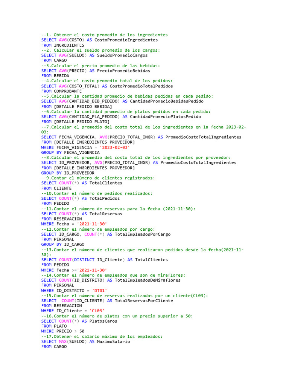
Task: Click the line 'WHERE PRECIO > 50'
Action: 63,331
